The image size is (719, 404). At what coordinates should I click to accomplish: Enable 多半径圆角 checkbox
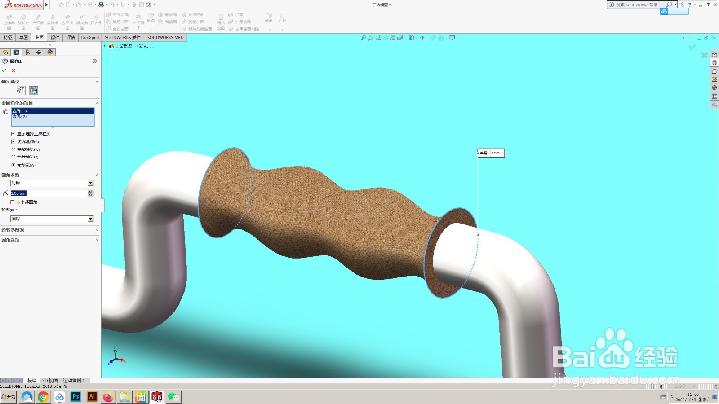pyautogui.click(x=13, y=202)
